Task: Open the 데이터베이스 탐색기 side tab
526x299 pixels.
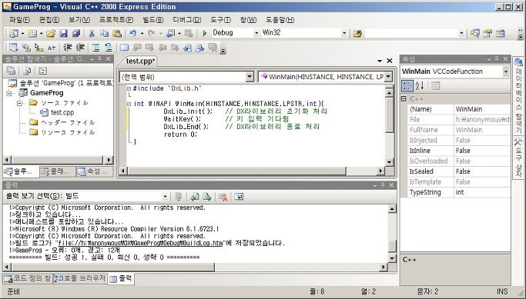Action: (x=518, y=95)
